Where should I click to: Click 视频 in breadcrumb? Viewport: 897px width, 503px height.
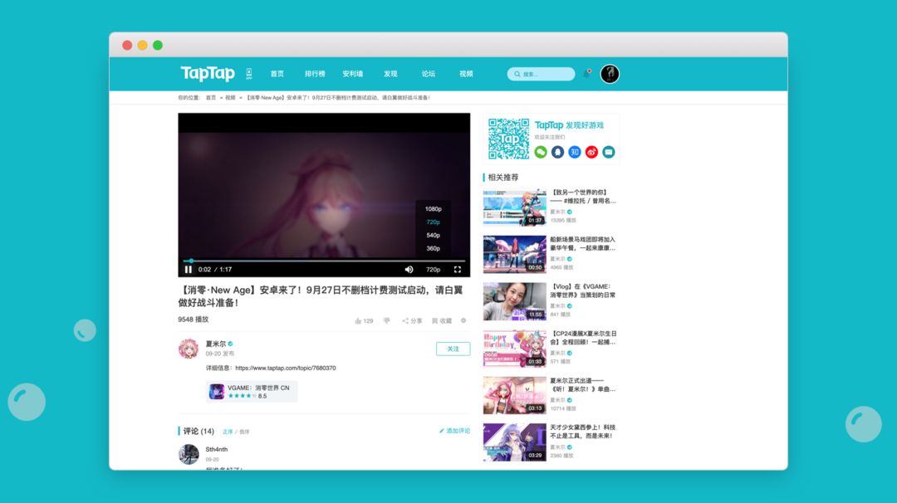230,98
